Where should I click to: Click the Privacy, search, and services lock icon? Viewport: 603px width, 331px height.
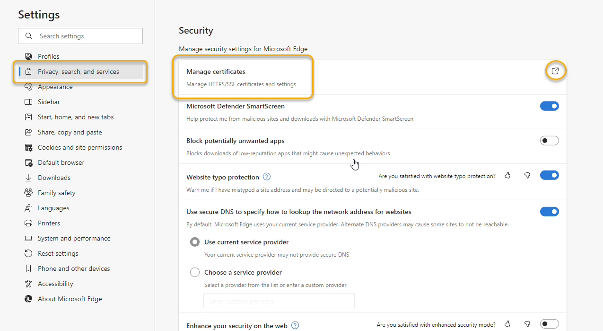click(x=28, y=72)
